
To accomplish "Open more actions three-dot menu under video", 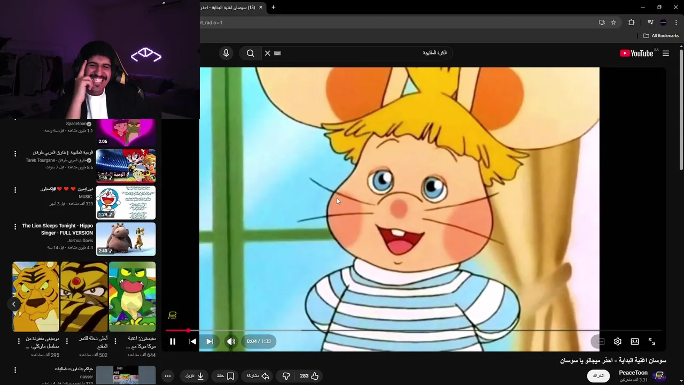I will pyautogui.click(x=168, y=376).
